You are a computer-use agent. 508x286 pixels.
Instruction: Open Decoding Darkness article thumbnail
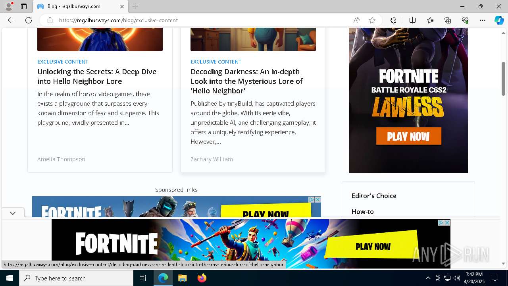[x=253, y=39]
